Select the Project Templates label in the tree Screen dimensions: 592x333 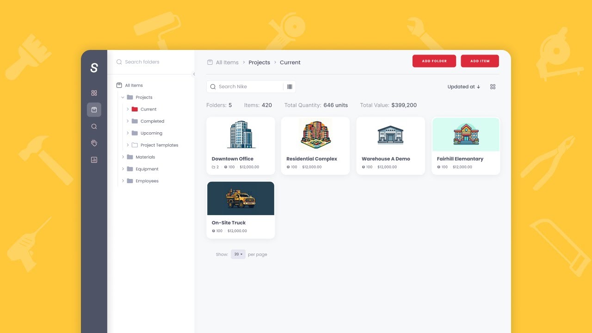coord(159,145)
